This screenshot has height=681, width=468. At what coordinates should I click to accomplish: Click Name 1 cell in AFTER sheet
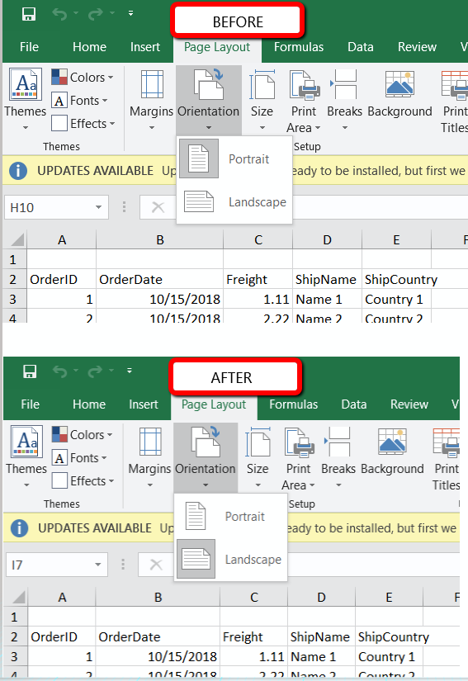point(321,657)
